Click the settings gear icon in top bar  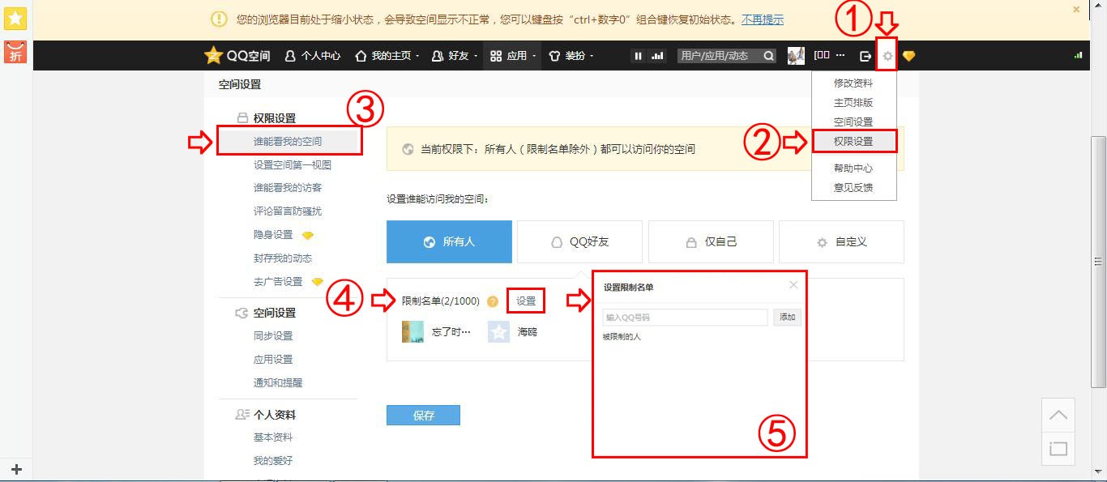point(887,56)
